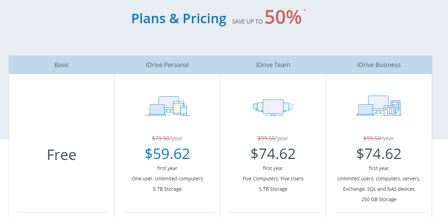Click the IDrive Personal devices illustration
The width and height of the screenshot is (448, 217).
click(x=167, y=106)
